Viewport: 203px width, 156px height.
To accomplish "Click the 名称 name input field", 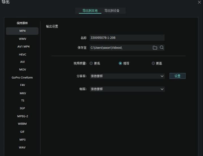I will tap(127, 38).
